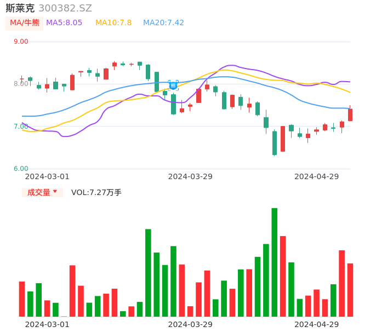This screenshot has height=332, width=376.
Task: Select the tallest green volume bar
Action: pyautogui.click(x=274, y=262)
